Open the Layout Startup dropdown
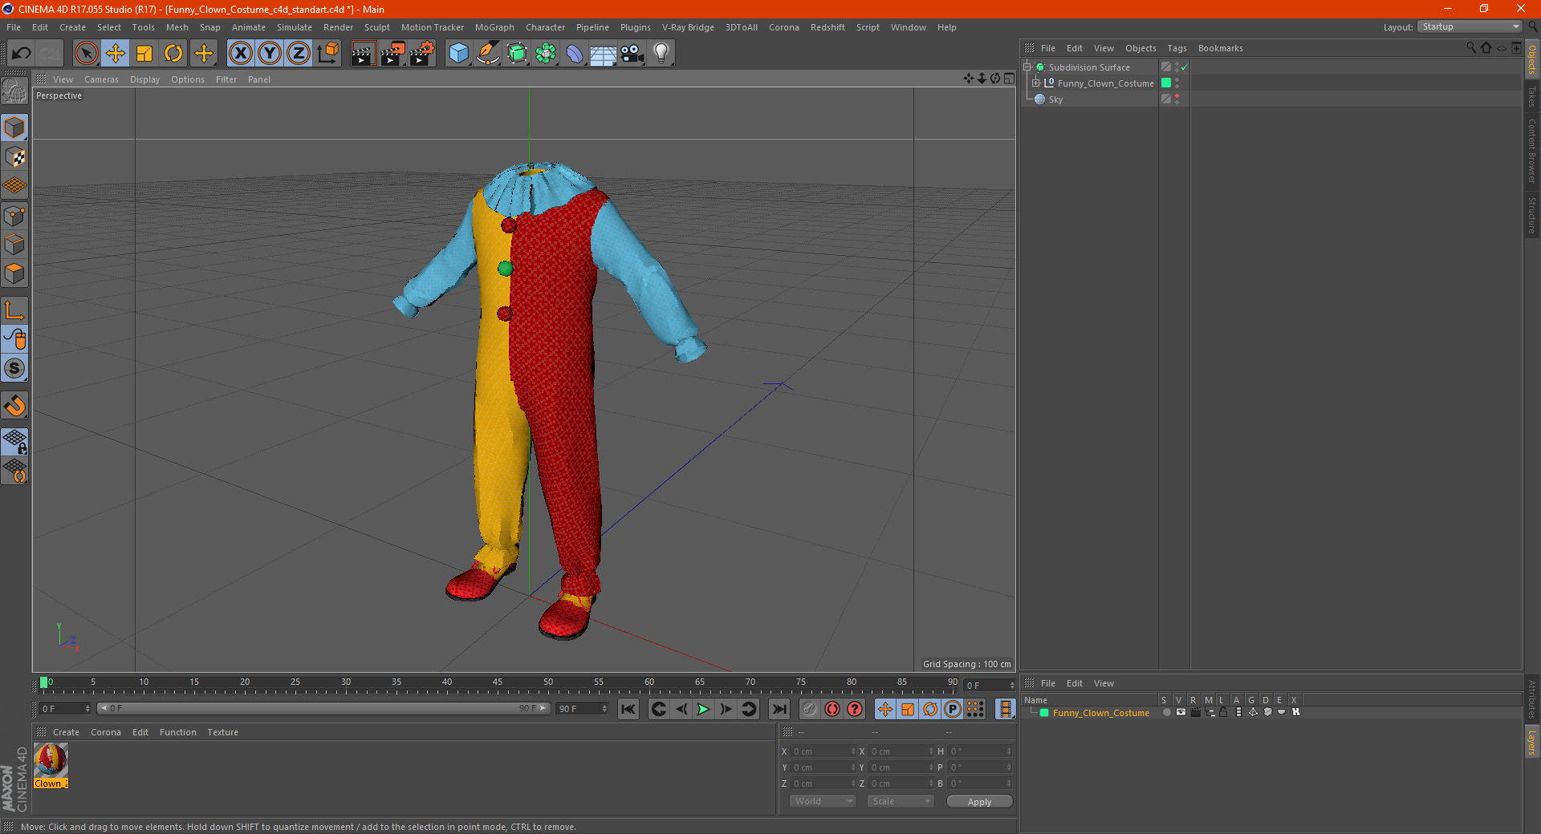 tap(1470, 27)
